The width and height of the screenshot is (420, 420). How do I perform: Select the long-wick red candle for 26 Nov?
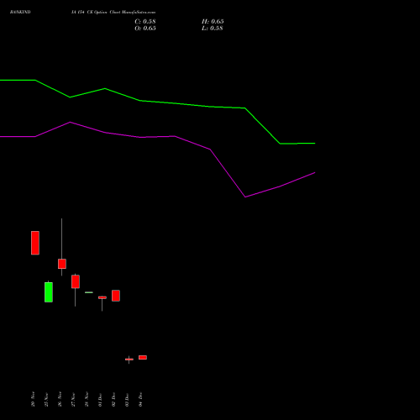[x=62, y=264]
